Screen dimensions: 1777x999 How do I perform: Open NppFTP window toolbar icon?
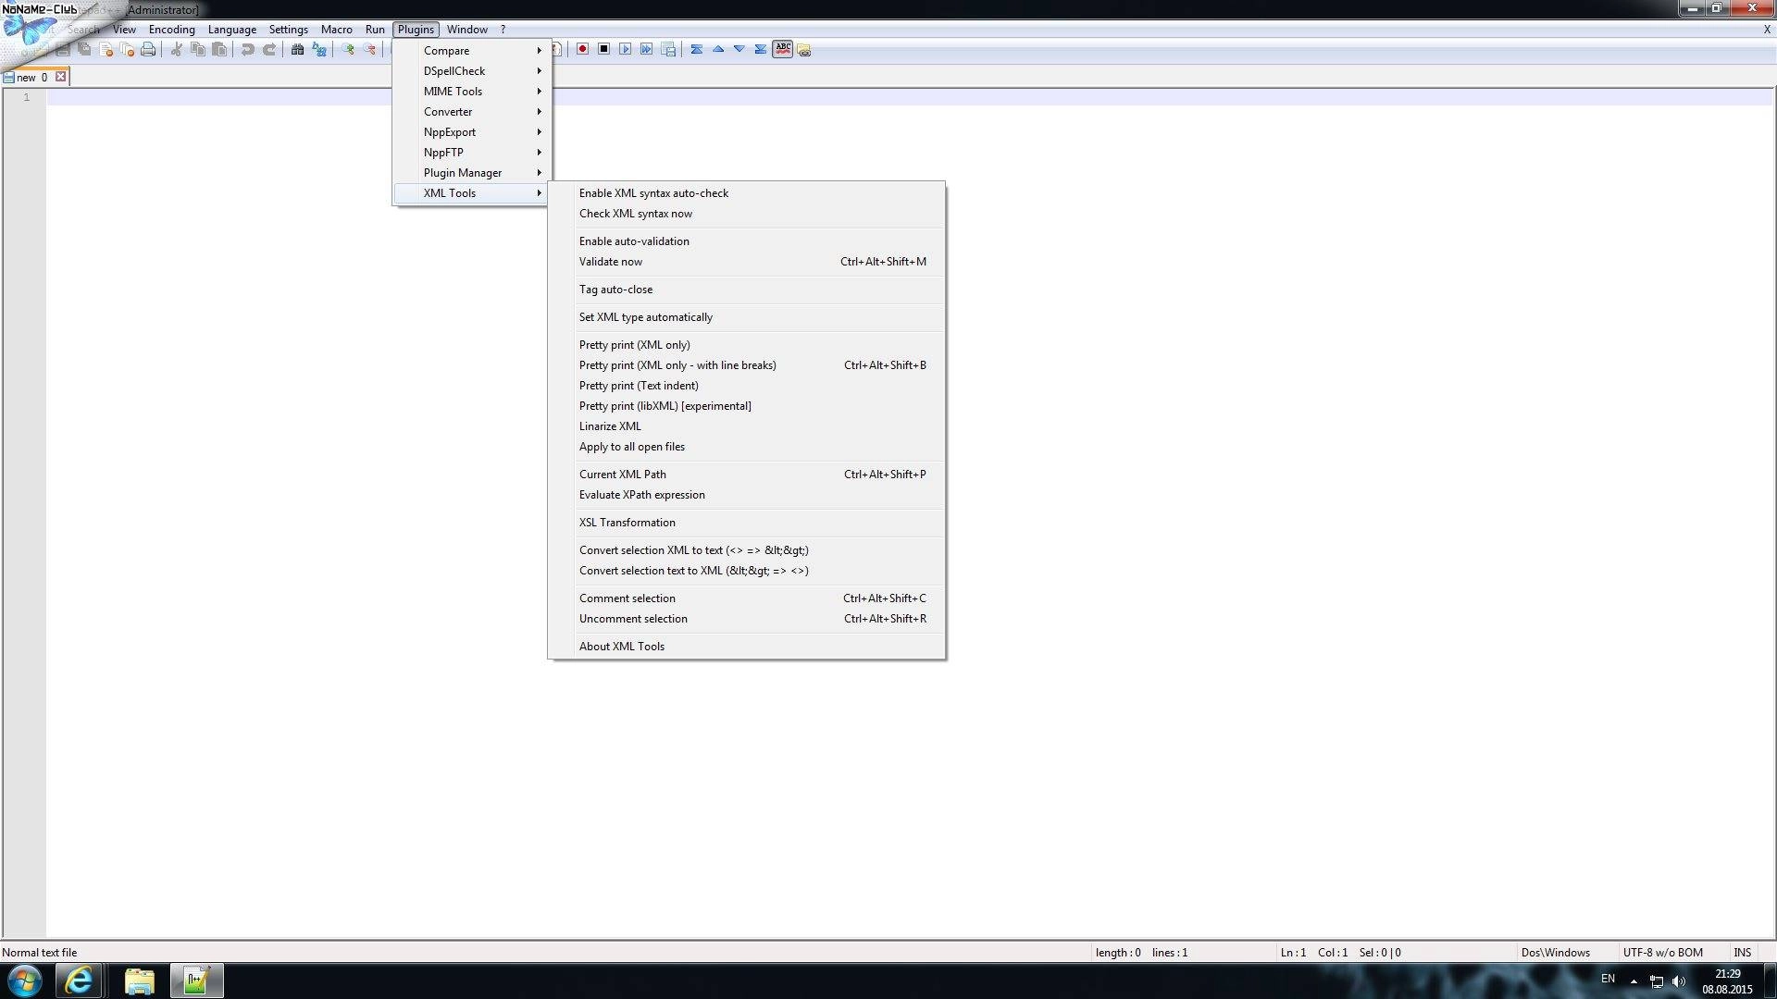[x=804, y=49]
